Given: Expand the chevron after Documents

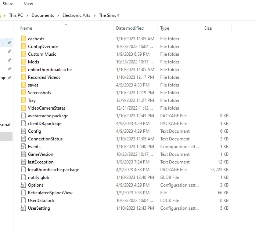Looking at the screenshot, I should coord(58,15).
